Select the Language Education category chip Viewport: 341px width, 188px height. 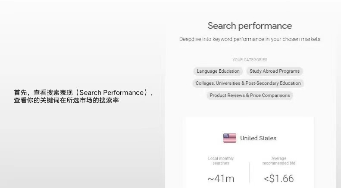(218, 71)
